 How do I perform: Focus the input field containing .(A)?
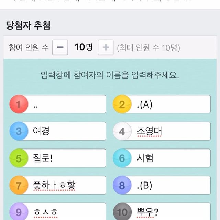pos(172,104)
